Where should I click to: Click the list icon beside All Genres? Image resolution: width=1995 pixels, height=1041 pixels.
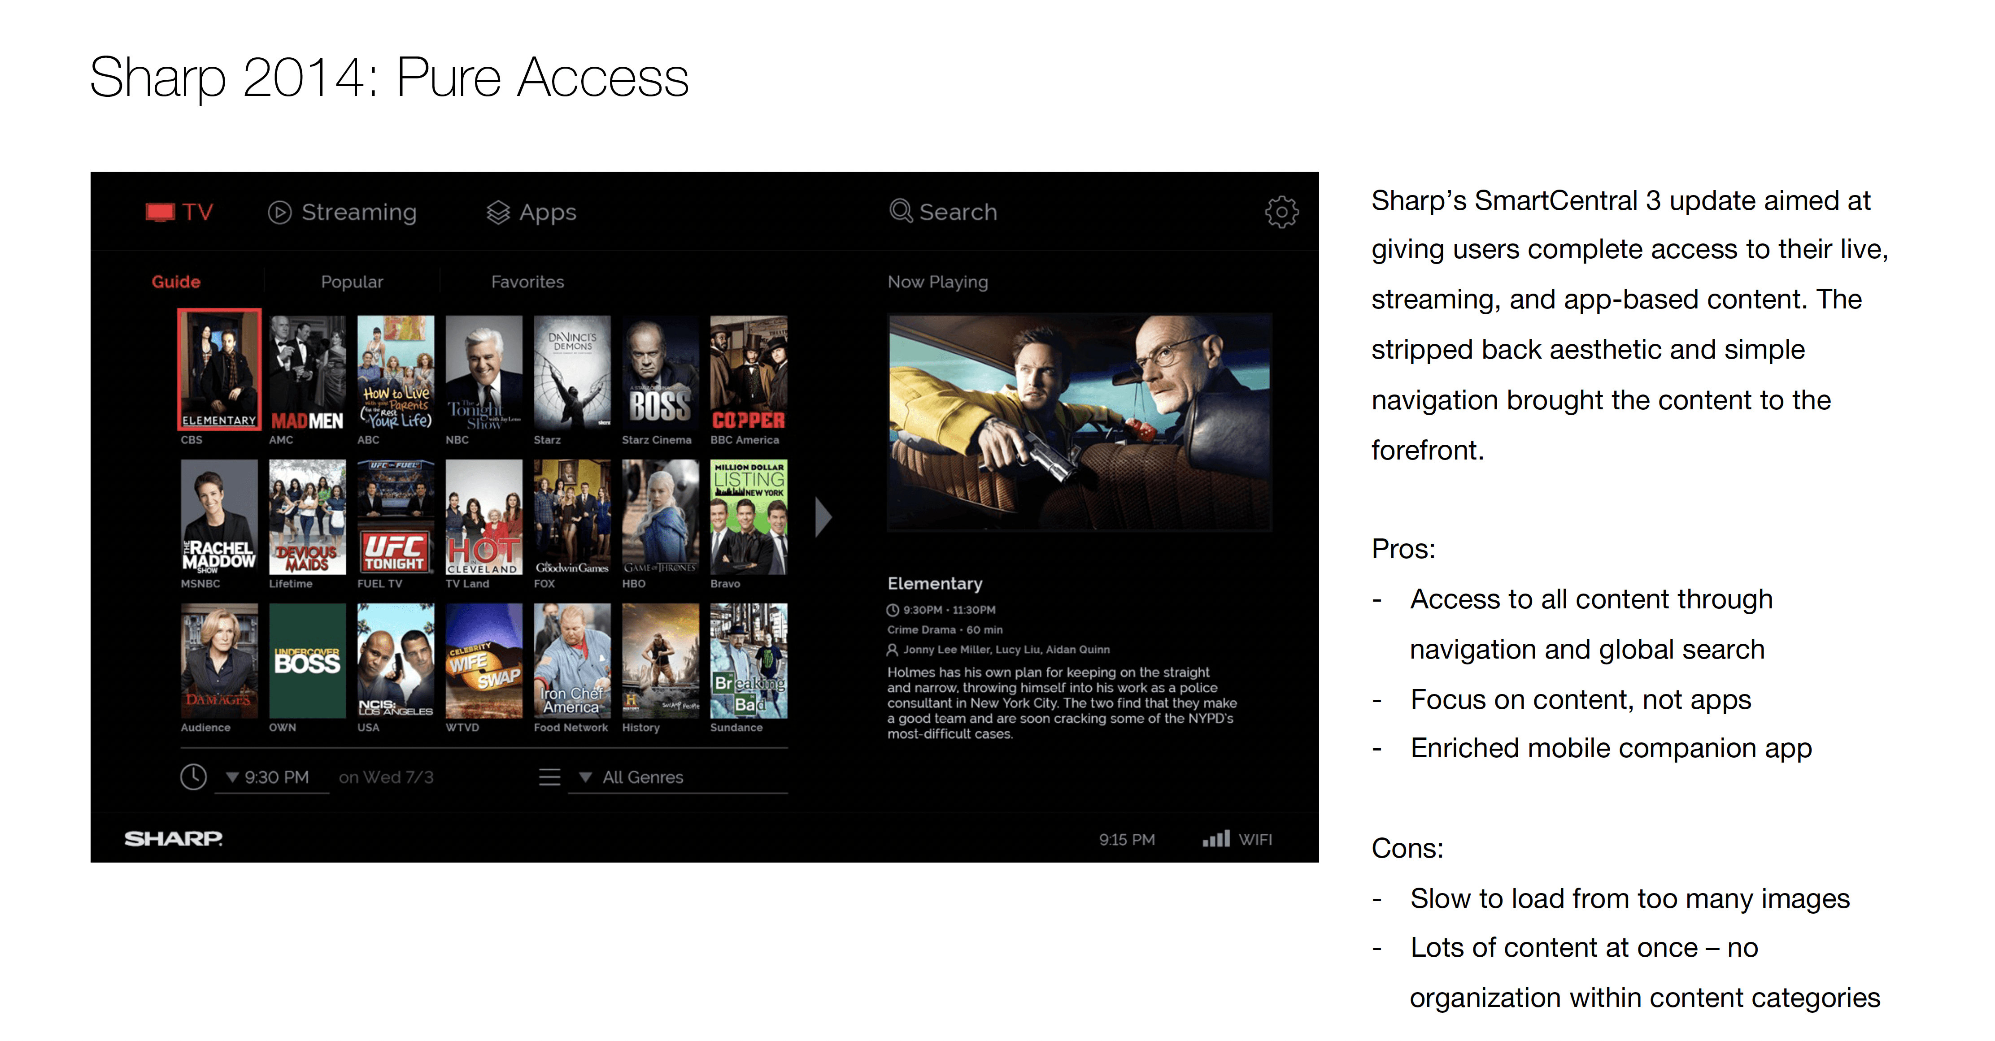coord(549,776)
